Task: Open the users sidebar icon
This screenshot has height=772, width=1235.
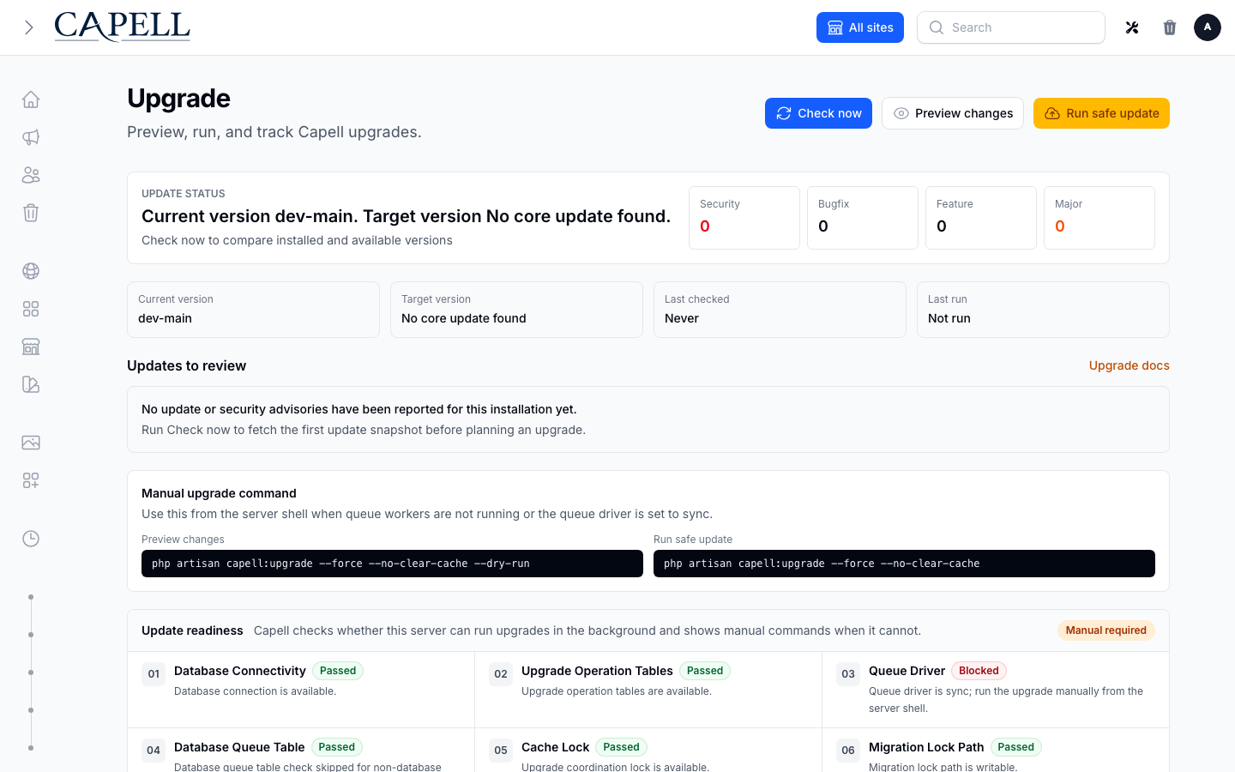Action: pyautogui.click(x=31, y=175)
